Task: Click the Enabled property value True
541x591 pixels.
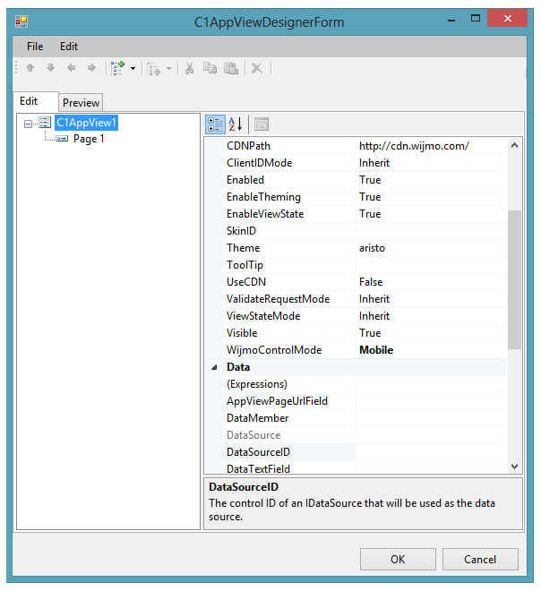Action: tap(432, 180)
